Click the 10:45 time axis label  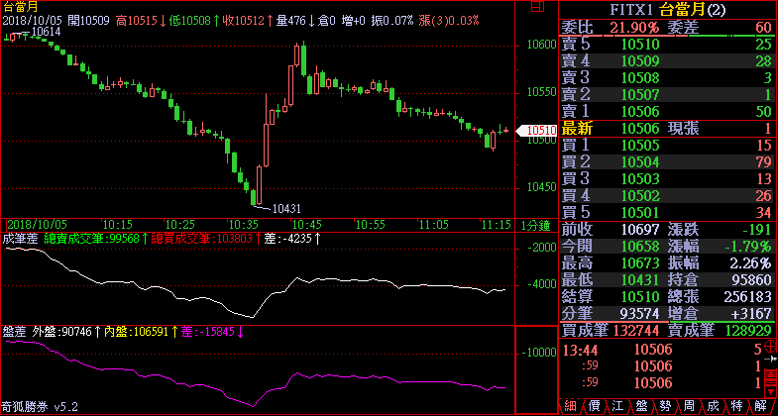(x=306, y=225)
